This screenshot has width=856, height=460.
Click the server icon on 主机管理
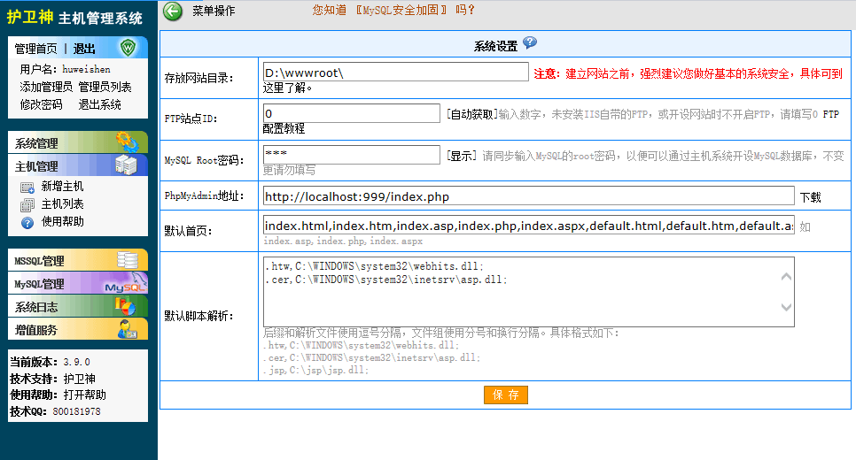tap(126, 165)
